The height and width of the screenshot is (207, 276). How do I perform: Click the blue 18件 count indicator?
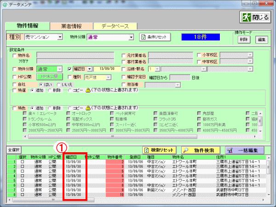201,37
